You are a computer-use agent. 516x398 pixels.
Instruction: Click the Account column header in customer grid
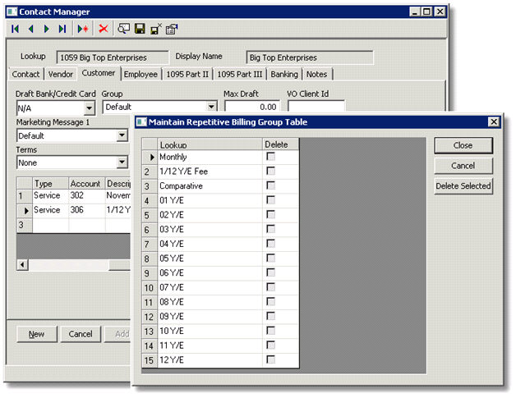[87, 183]
